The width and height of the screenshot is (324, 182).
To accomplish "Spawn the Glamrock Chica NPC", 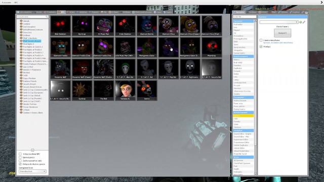I will 169,26.
